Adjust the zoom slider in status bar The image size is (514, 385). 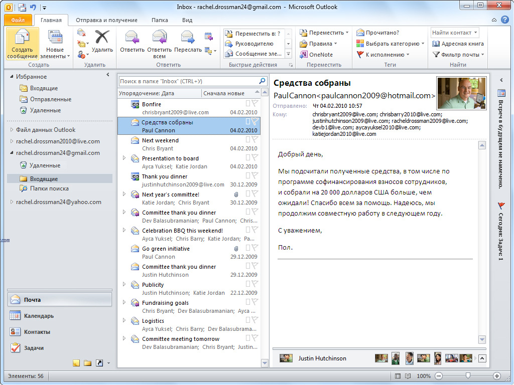[x=468, y=375]
